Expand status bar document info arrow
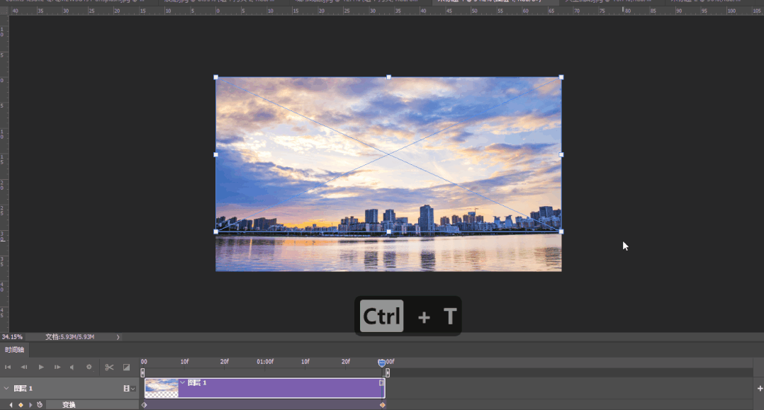Image resolution: width=764 pixels, height=410 pixels. click(x=118, y=337)
